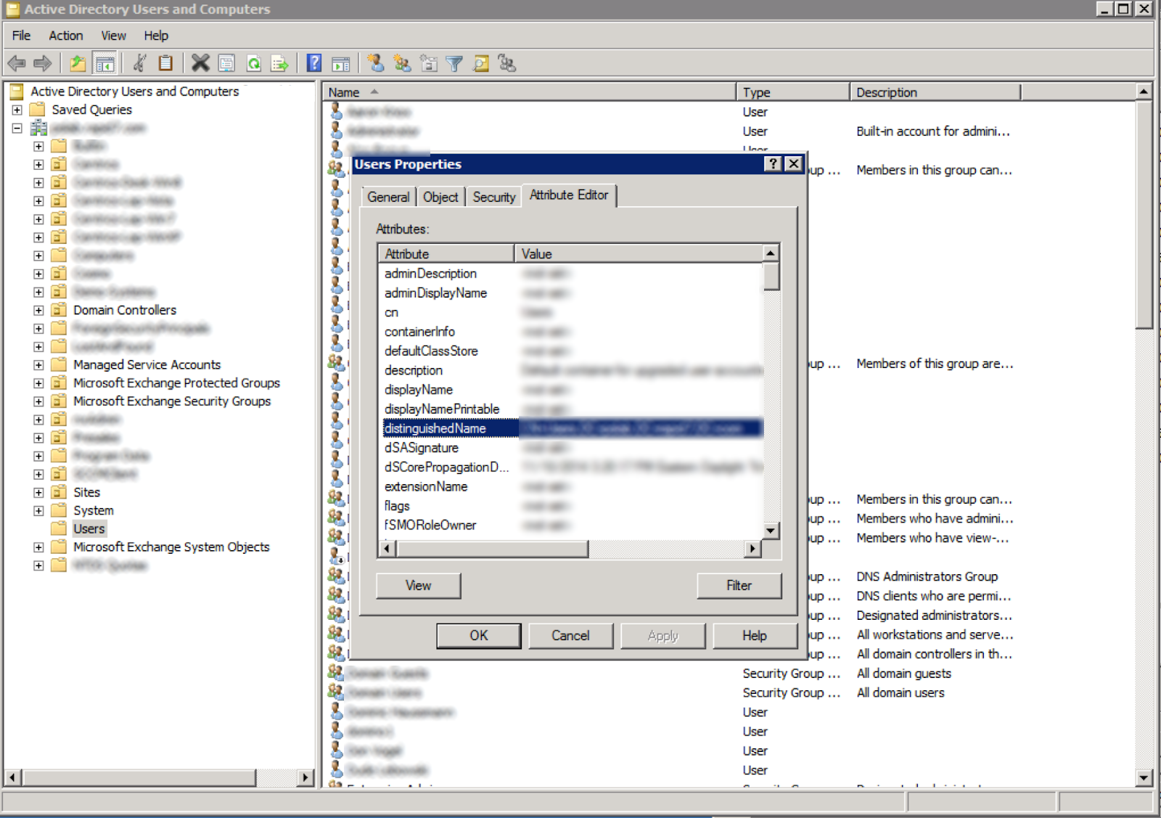Expand the System node
The image size is (1161, 818).
(38, 510)
